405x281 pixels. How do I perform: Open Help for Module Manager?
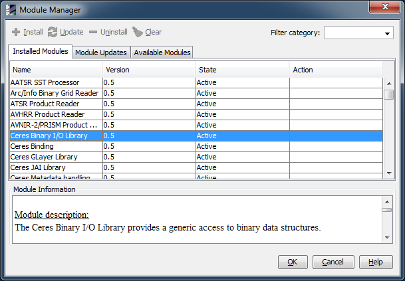tap(376, 262)
